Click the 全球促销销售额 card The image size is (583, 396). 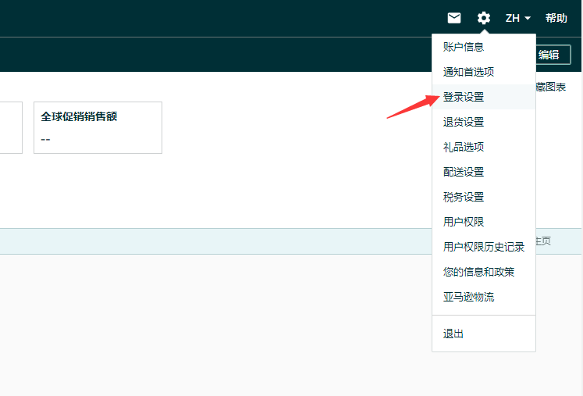[98, 127]
